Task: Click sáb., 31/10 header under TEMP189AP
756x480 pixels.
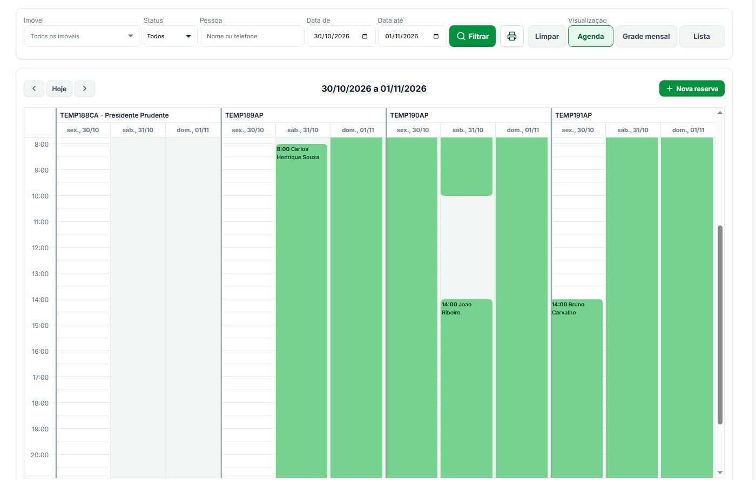Action: pyautogui.click(x=303, y=130)
